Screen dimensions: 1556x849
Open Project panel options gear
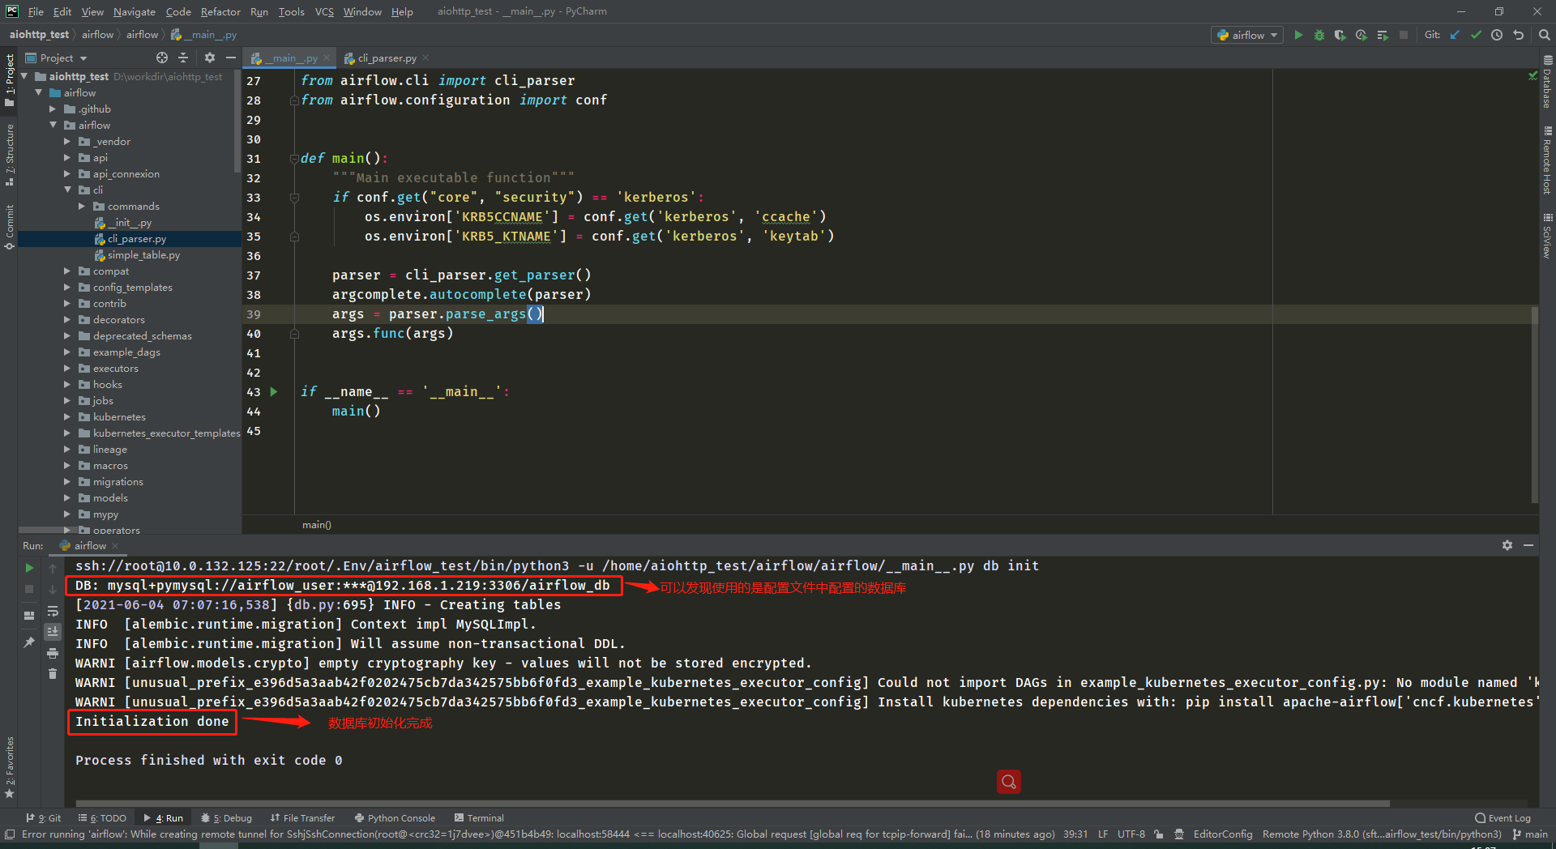click(x=210, y=58)
